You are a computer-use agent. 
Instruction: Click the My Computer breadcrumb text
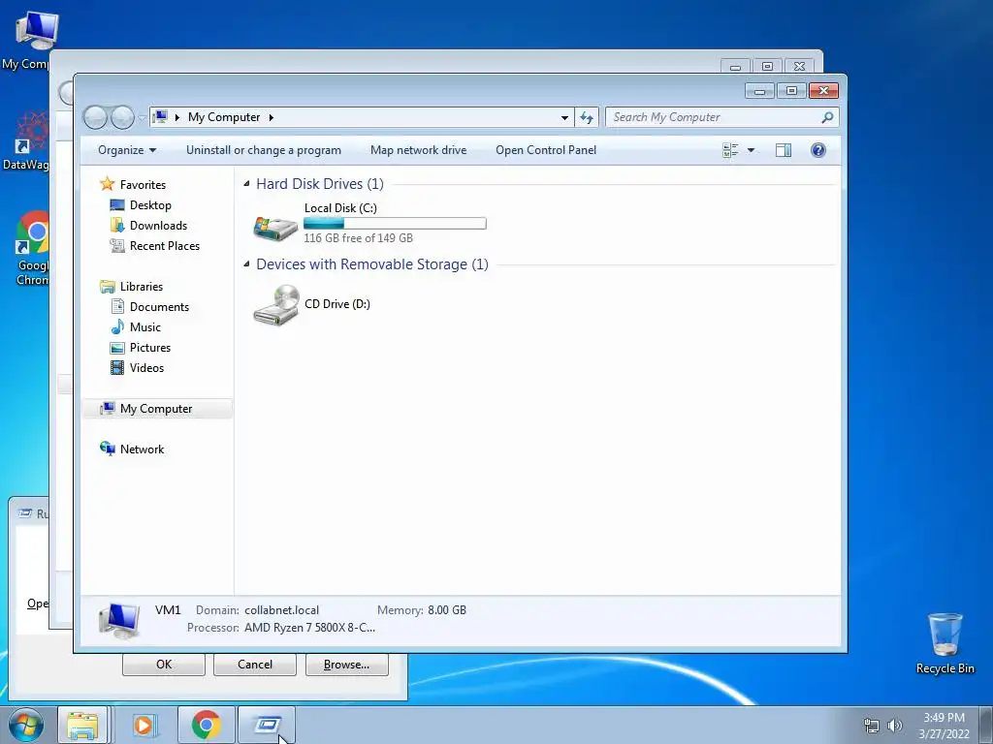224,117
